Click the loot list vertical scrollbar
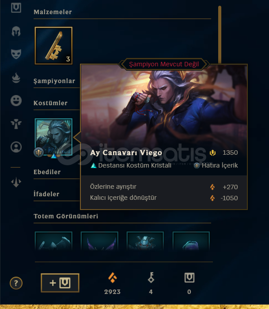The height and width of the screenshot is (309, 269). click(220, 34)
